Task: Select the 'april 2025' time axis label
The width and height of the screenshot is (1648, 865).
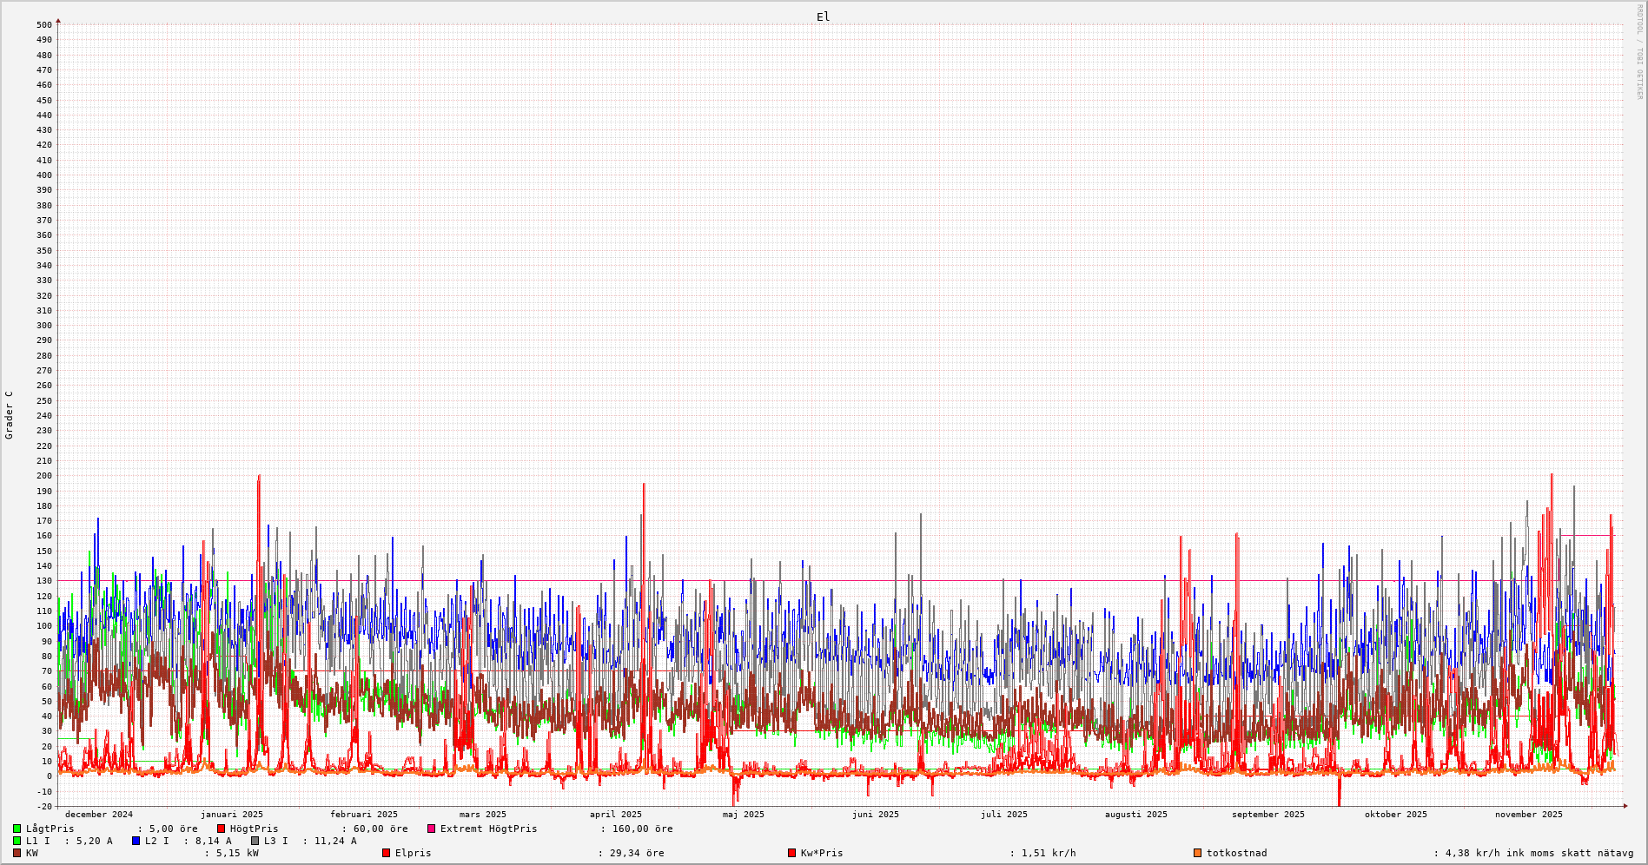Action: [x=616, y=815]
